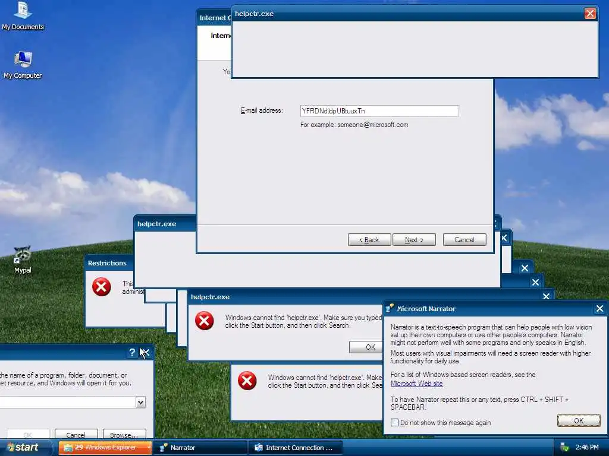Image resolution: width=609 pixels, height=456 pixels.
Task: Close the top helpctr.exe window
Action: 590,14
